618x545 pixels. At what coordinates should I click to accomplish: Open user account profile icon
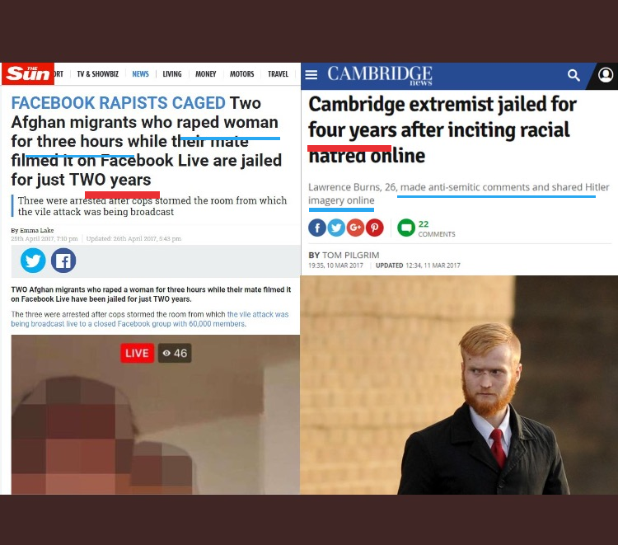[x=606, y=74]
